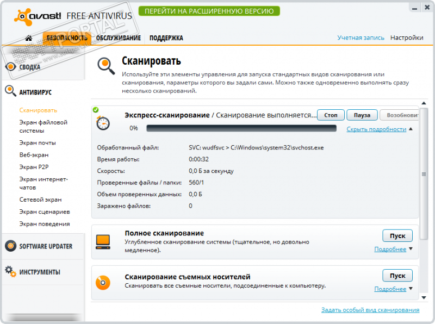Click the Сводка eye icon
This screenshot has width=435, height=324.
(10, 66)
